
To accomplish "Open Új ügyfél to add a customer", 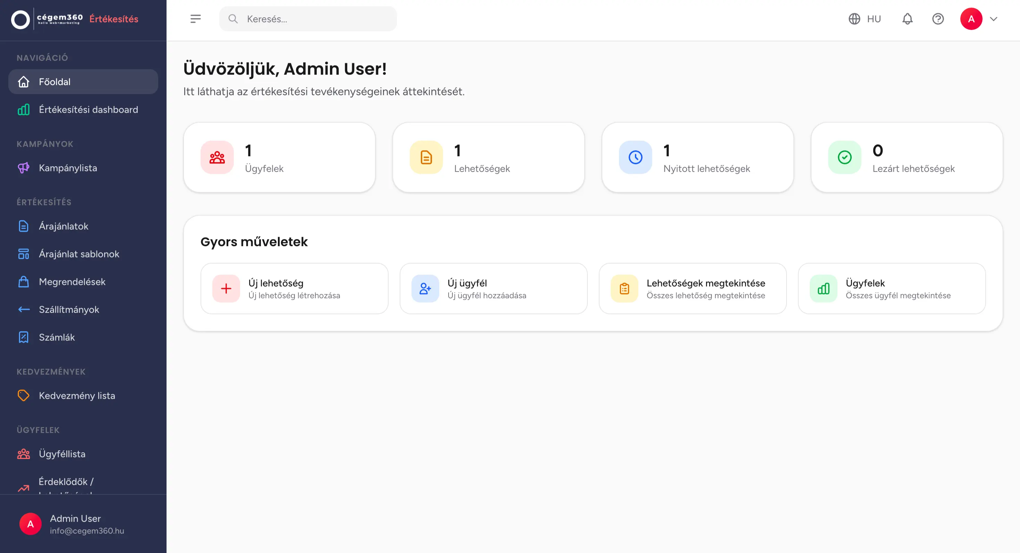I will point(493,288).
